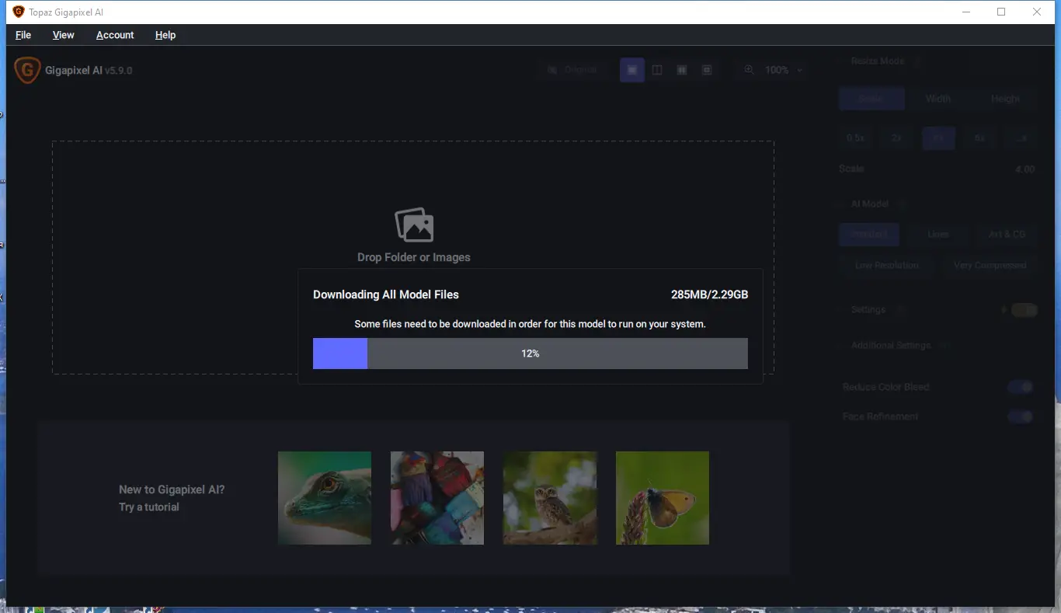Select the split view layout icon
Image resolution: width=1061 pixels, height=613 pixels.
[x=657, y=70]
